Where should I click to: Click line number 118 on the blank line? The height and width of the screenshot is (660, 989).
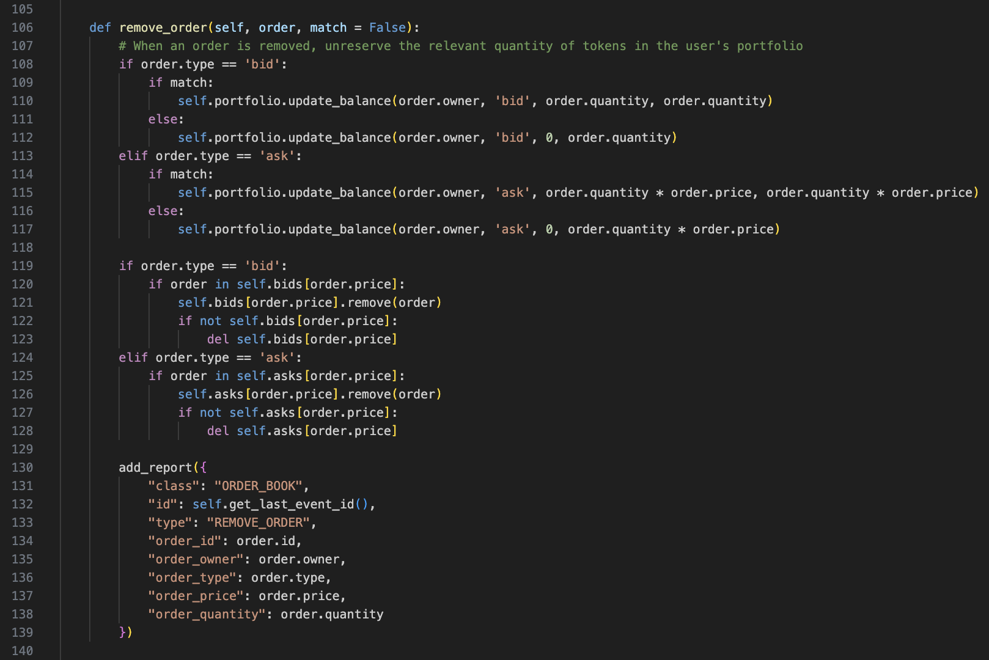[22, 248]
